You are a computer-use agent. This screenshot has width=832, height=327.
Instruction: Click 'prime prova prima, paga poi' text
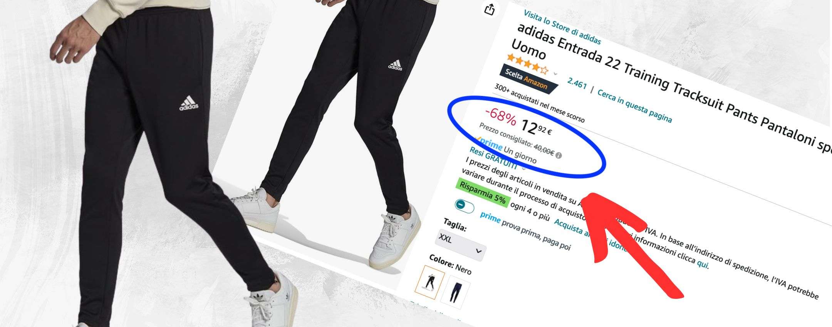[x=525, y=231]
